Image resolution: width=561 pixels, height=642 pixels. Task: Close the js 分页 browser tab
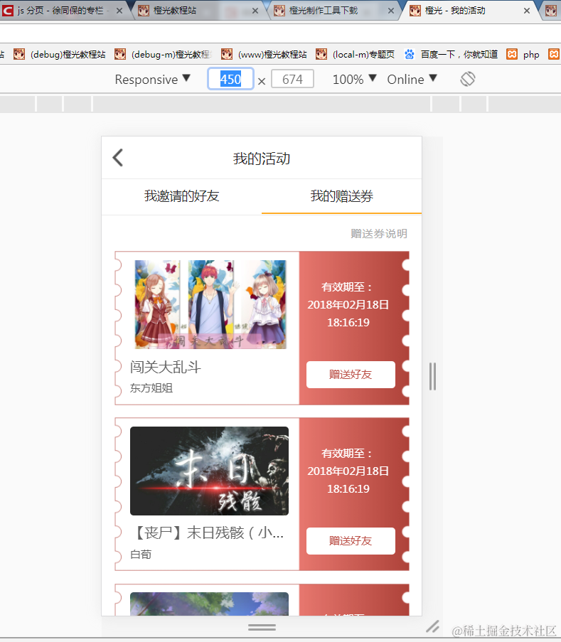pos(119,11)
